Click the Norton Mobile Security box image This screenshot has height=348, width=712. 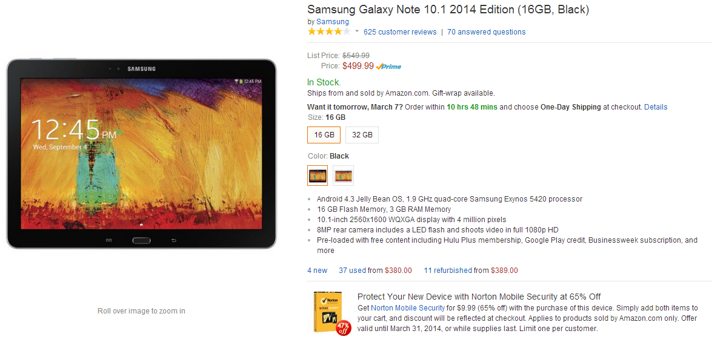pos(327,310)
